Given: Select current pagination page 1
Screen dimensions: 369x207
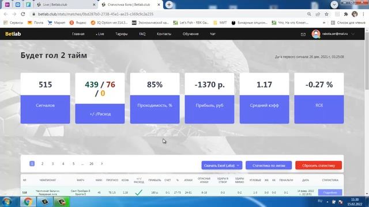Looking at the screenshot, I should [32, 163].
